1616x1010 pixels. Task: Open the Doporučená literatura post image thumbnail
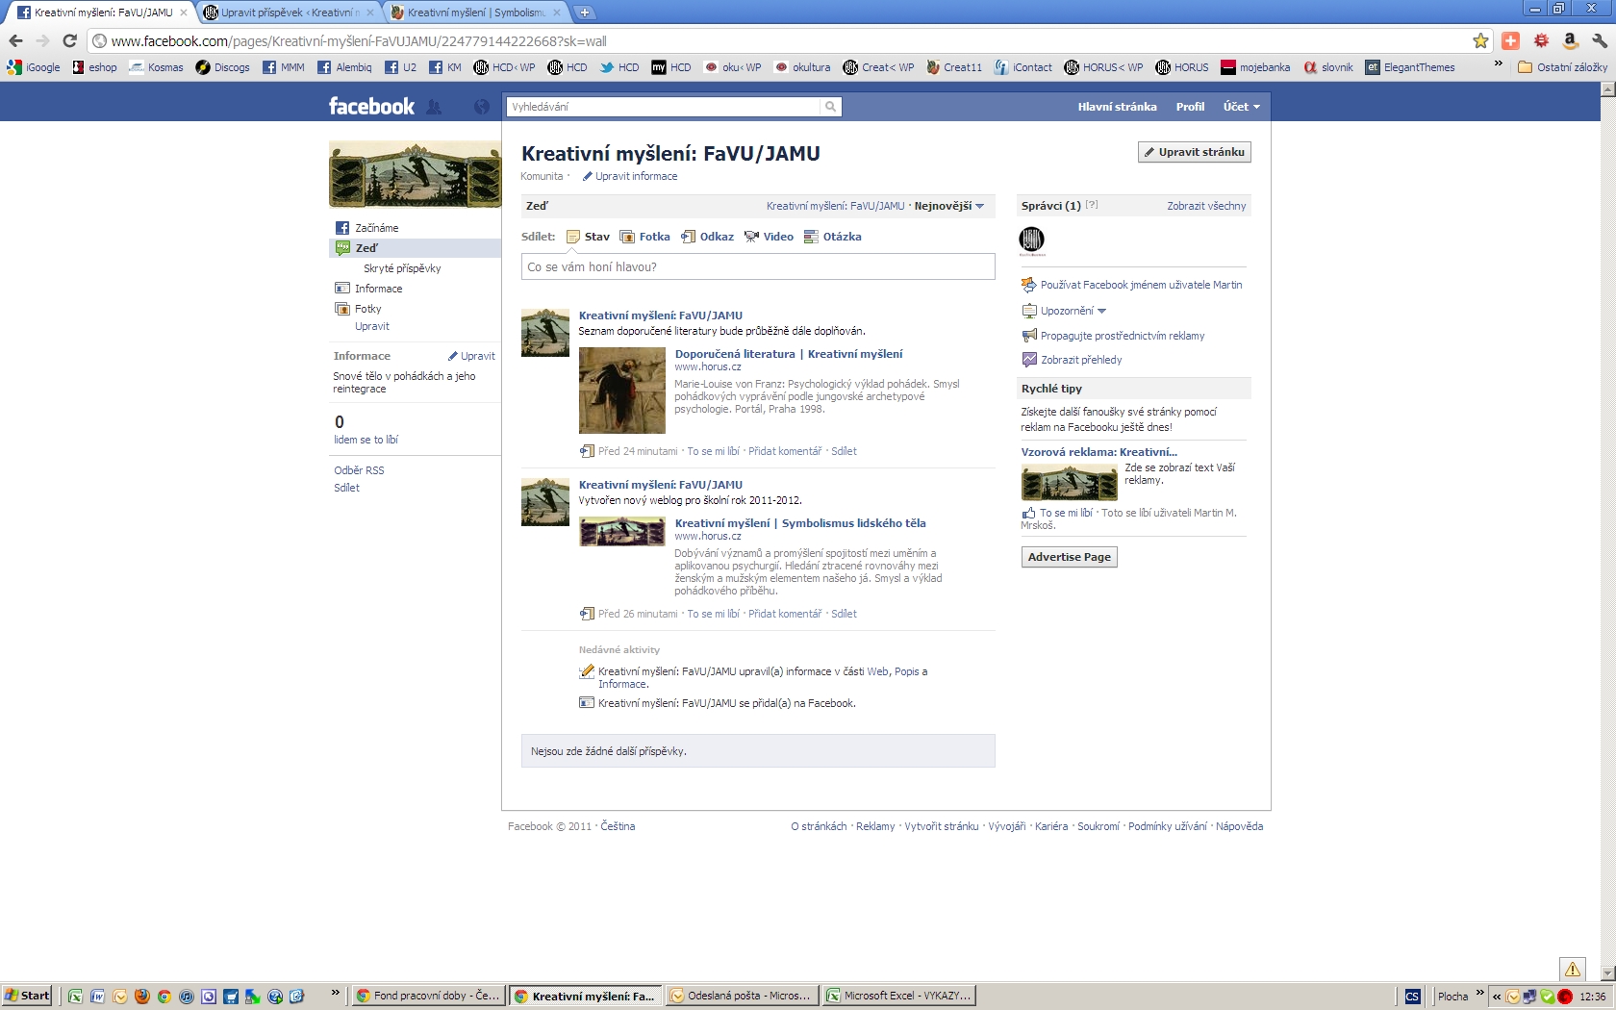[621, 391]
